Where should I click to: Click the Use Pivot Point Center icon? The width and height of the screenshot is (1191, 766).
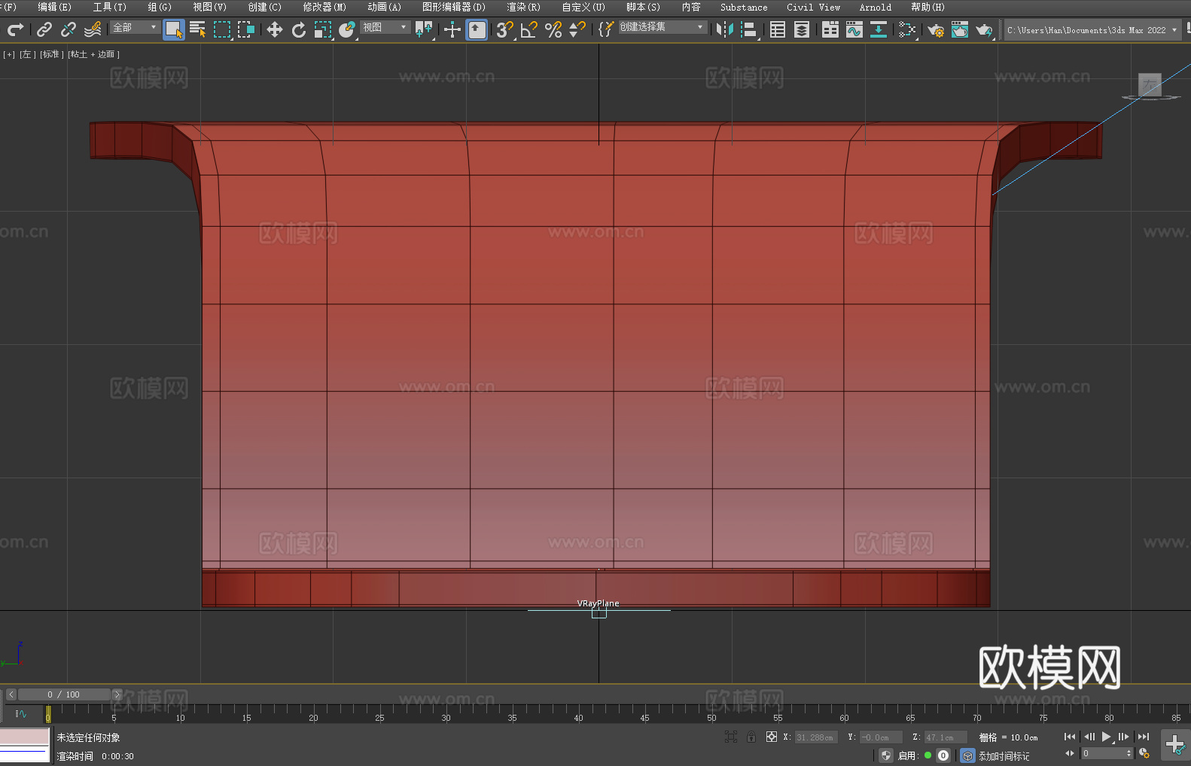coord(425,29)
